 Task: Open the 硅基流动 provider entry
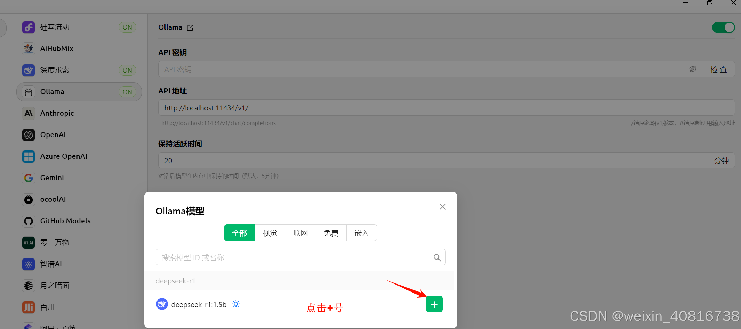point(79,27)
